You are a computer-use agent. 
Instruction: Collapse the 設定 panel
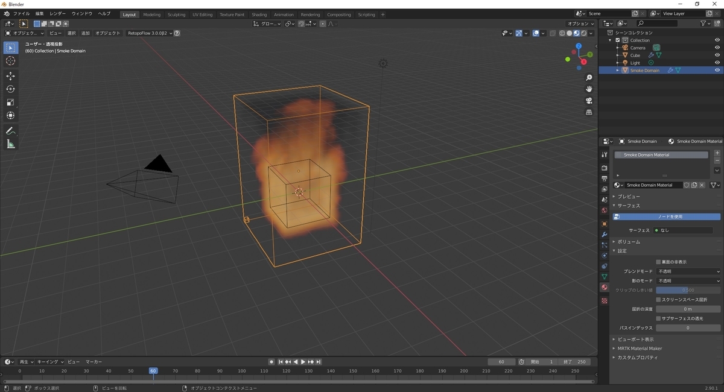coord(621,251)
